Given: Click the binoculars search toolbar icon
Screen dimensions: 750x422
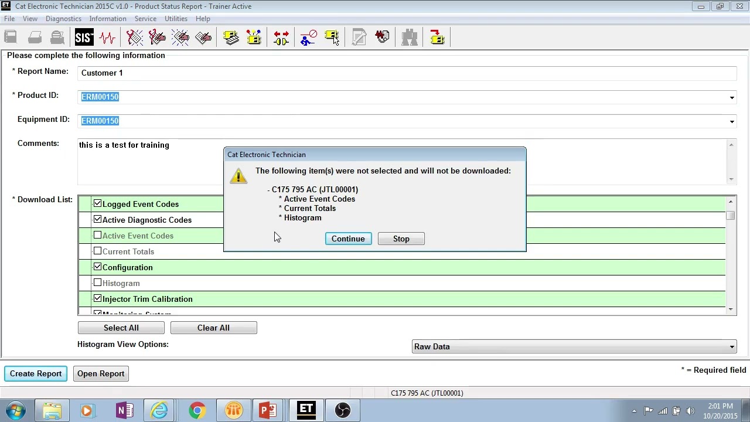Looking at the screenshot, I should (410, 38).
